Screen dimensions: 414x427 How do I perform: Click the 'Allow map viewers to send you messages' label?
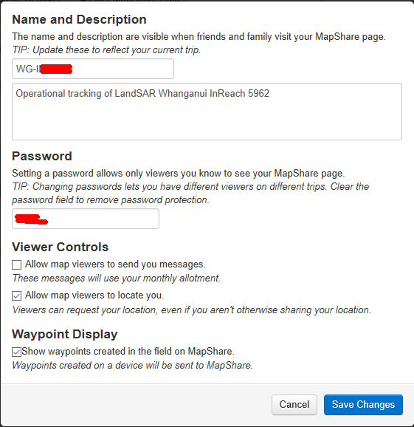115,264
